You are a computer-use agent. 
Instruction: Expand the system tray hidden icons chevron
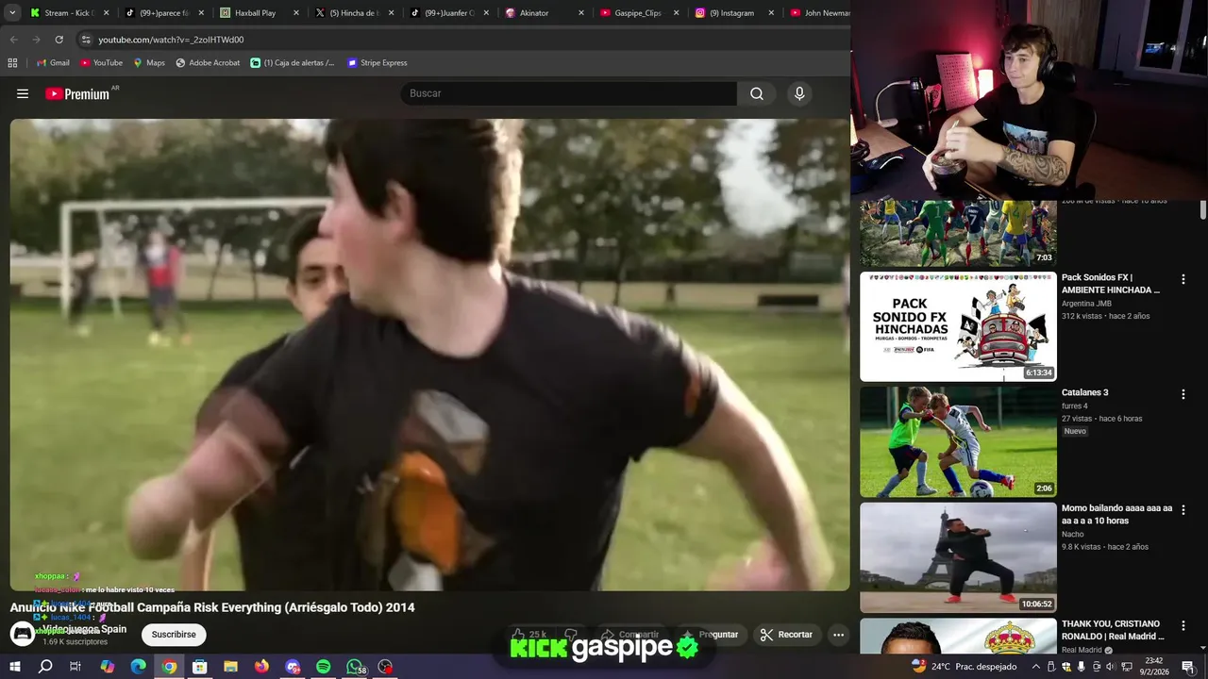point(1034,667)
